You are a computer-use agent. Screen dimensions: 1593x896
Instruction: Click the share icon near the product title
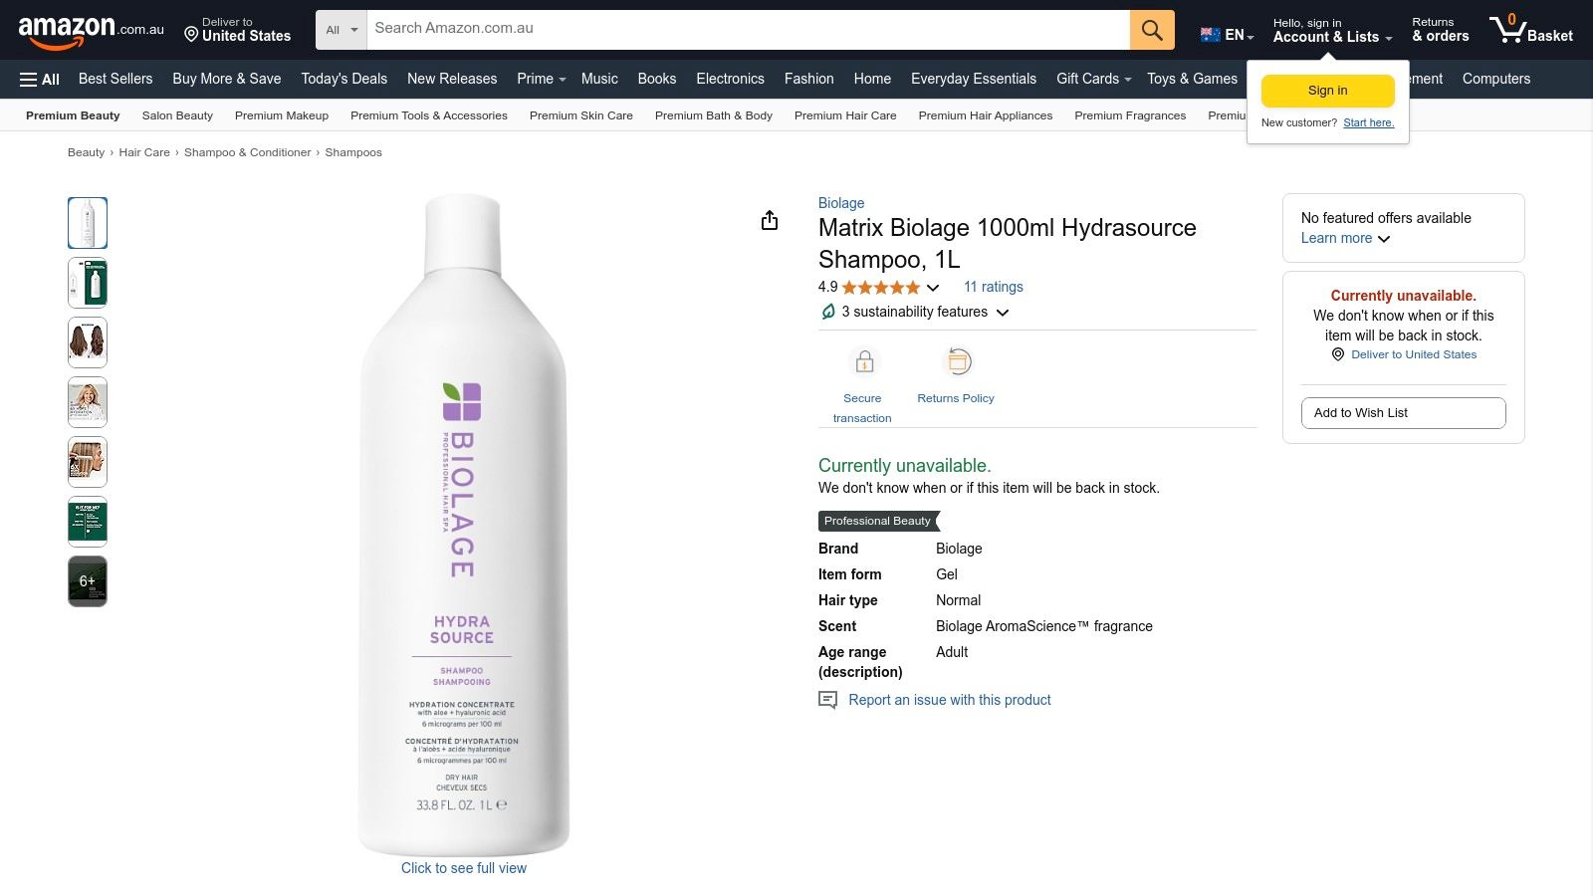coord(769,220)
